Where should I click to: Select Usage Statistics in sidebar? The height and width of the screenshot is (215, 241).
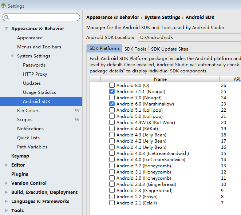click(39, 92)
